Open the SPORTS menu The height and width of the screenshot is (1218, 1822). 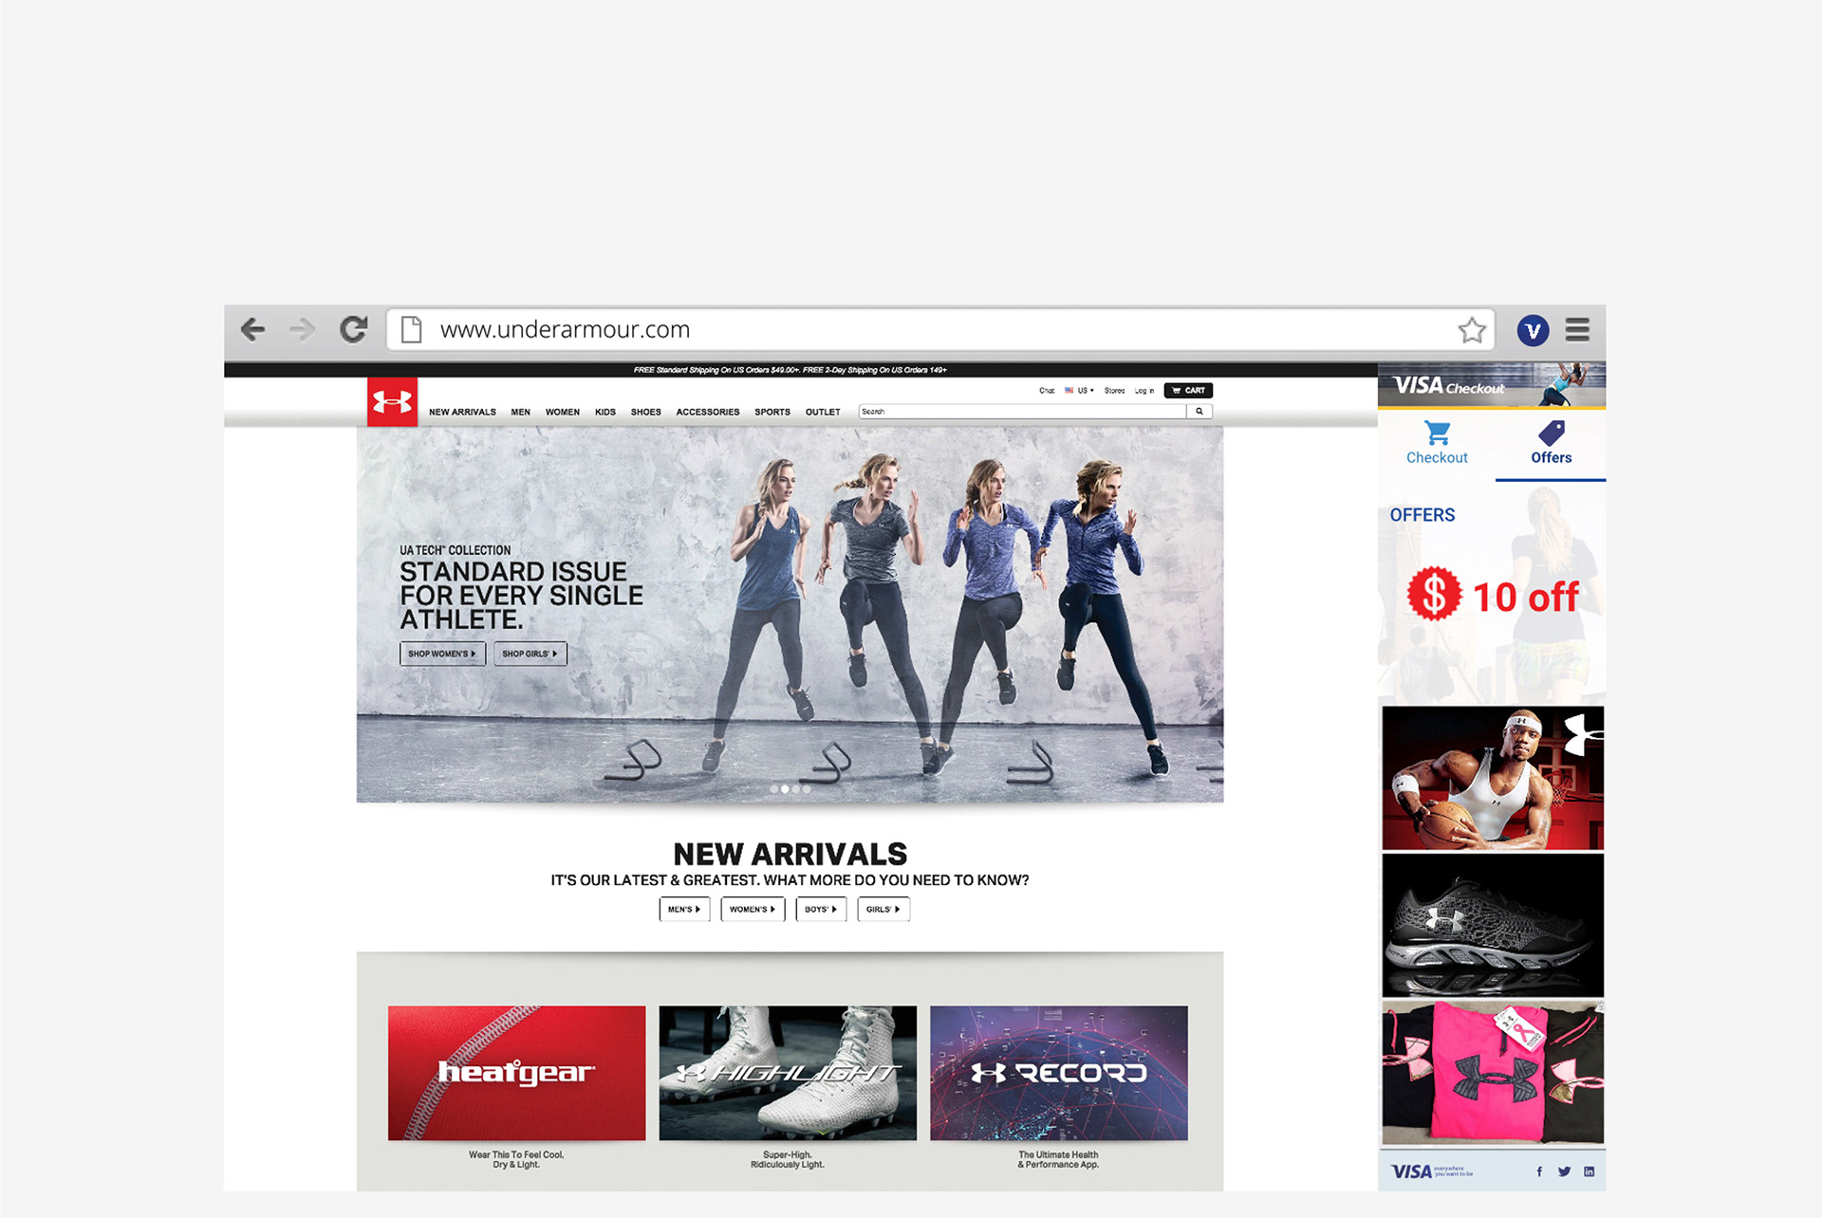[x=772, y=412]
